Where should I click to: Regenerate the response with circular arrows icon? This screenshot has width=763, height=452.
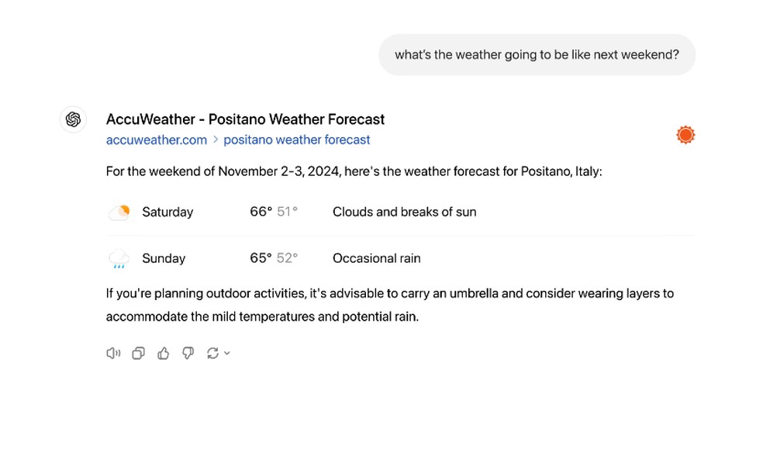pos(212,354)
